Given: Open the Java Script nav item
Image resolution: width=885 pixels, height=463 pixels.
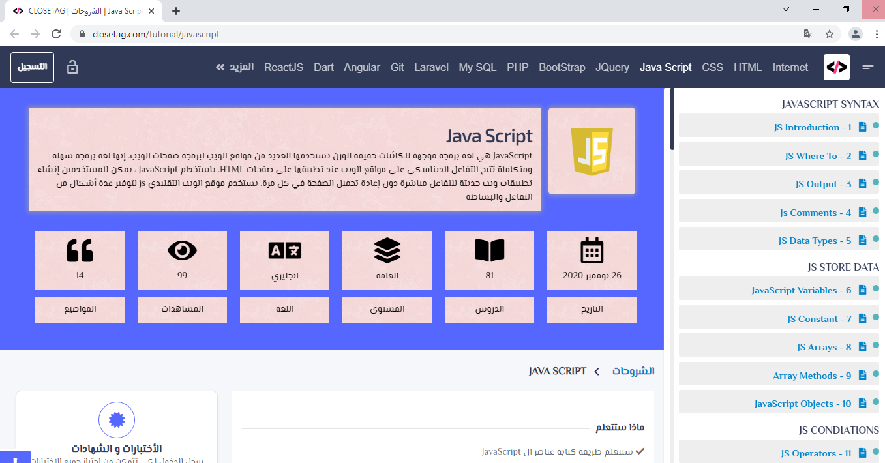Looking at the screenshot, I should (666, 67).
